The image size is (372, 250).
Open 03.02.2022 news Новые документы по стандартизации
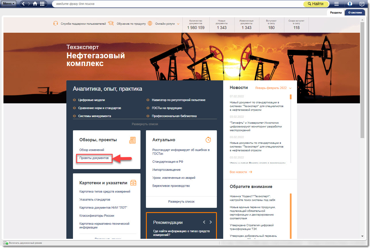[257, 146]
